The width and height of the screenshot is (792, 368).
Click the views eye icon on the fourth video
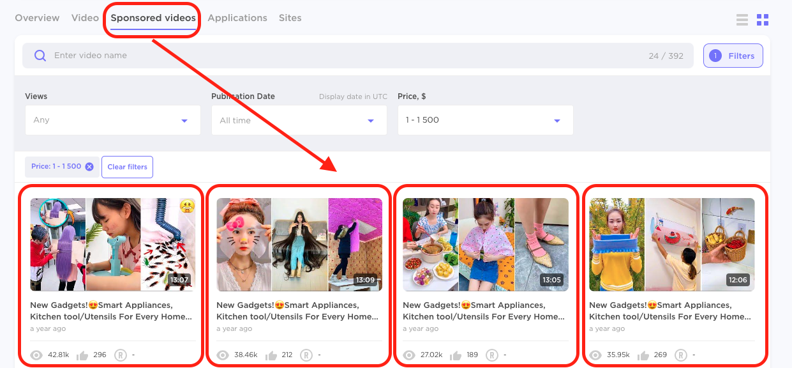pos(595,355)
